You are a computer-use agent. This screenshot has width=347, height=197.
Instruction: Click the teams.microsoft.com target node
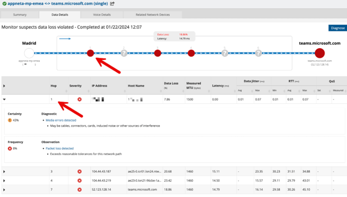click(x=320, y=53)
